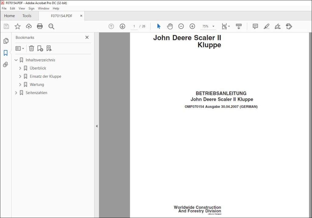Screen dimensions: 312x218
Task: Select the Überblick bookmark
Action: pos(38,68)
